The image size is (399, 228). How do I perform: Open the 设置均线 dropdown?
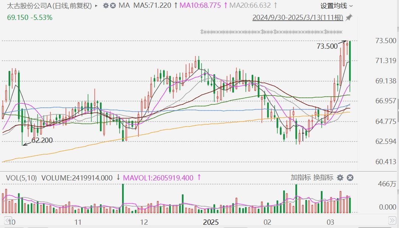(x=336, y=6)
